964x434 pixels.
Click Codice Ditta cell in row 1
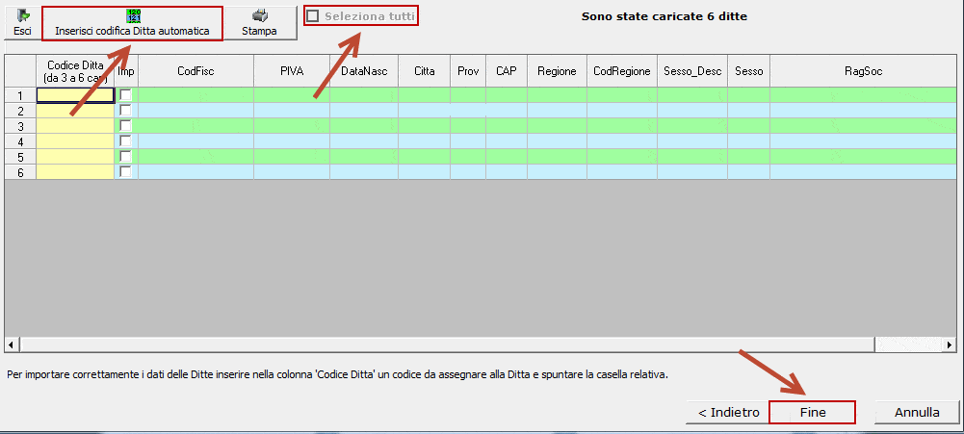[x=75, y=95]
